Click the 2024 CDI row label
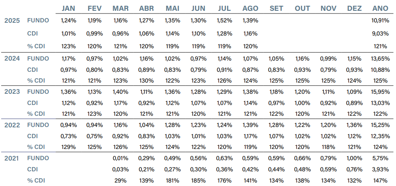This screenshot has width=396, height=186. point(32,70)
